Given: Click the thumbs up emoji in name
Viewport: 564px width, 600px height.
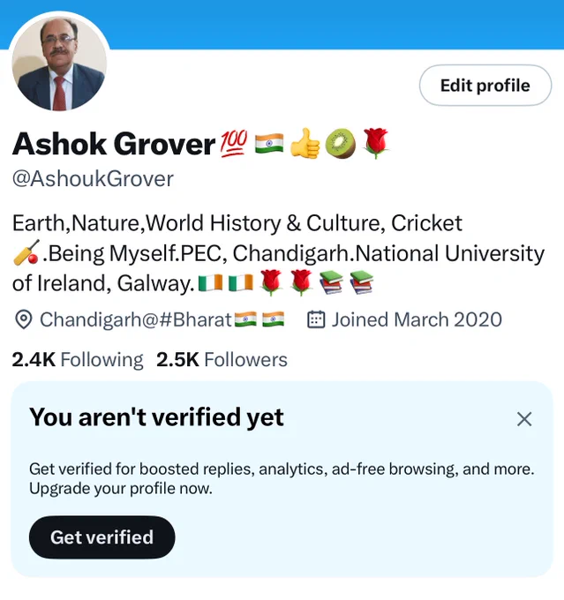Looking at the screenshot, I should click(305, 144).
